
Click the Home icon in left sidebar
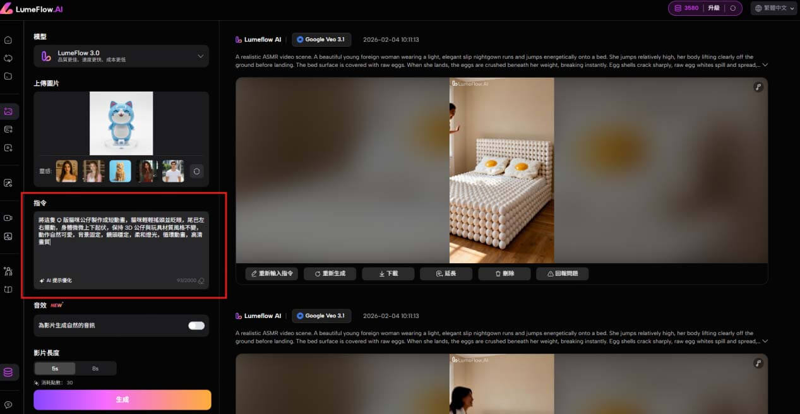pos(8,40)
